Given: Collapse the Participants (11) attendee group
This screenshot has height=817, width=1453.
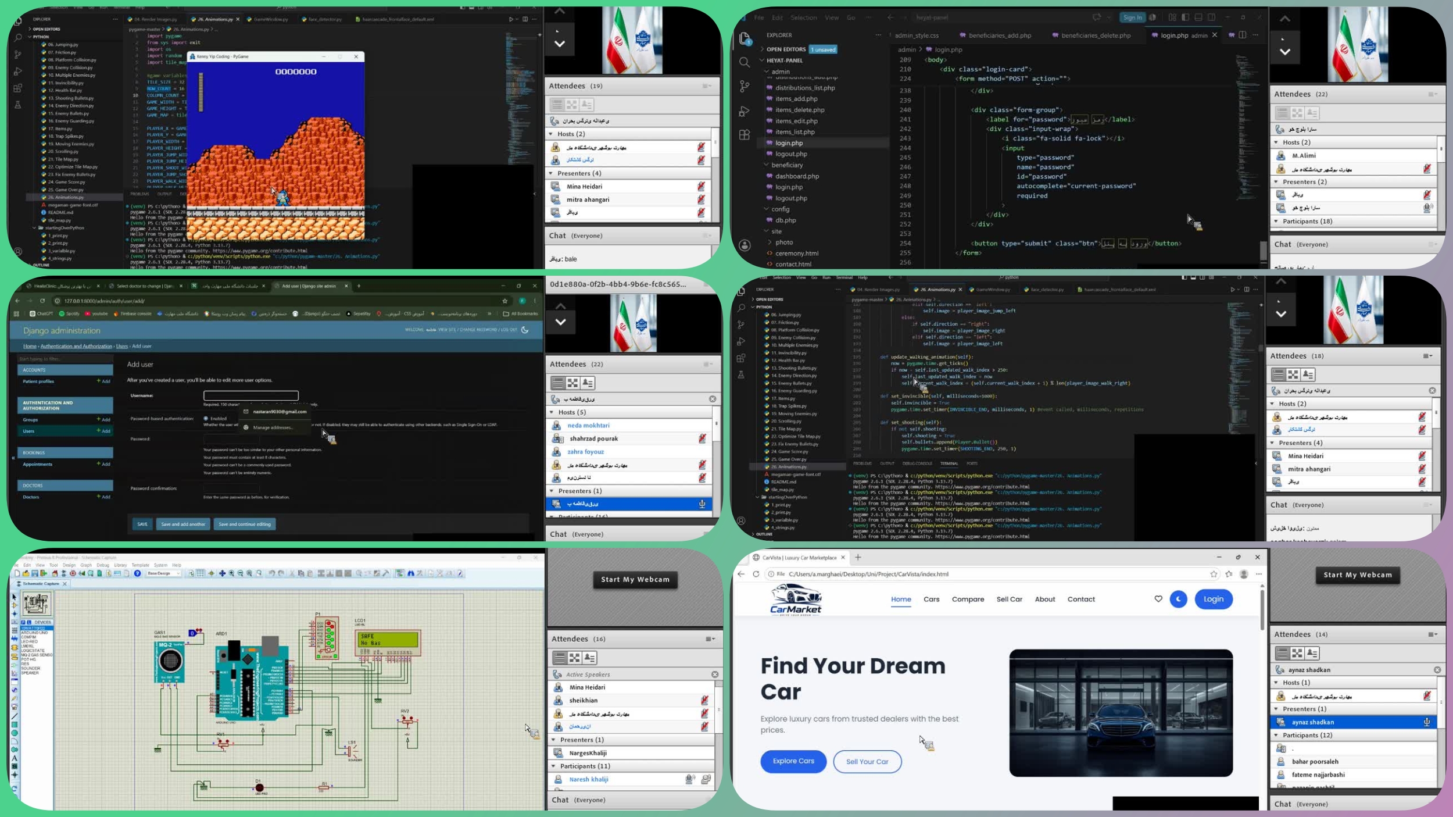Looking at the screenshot, I should tap(553, 766).
